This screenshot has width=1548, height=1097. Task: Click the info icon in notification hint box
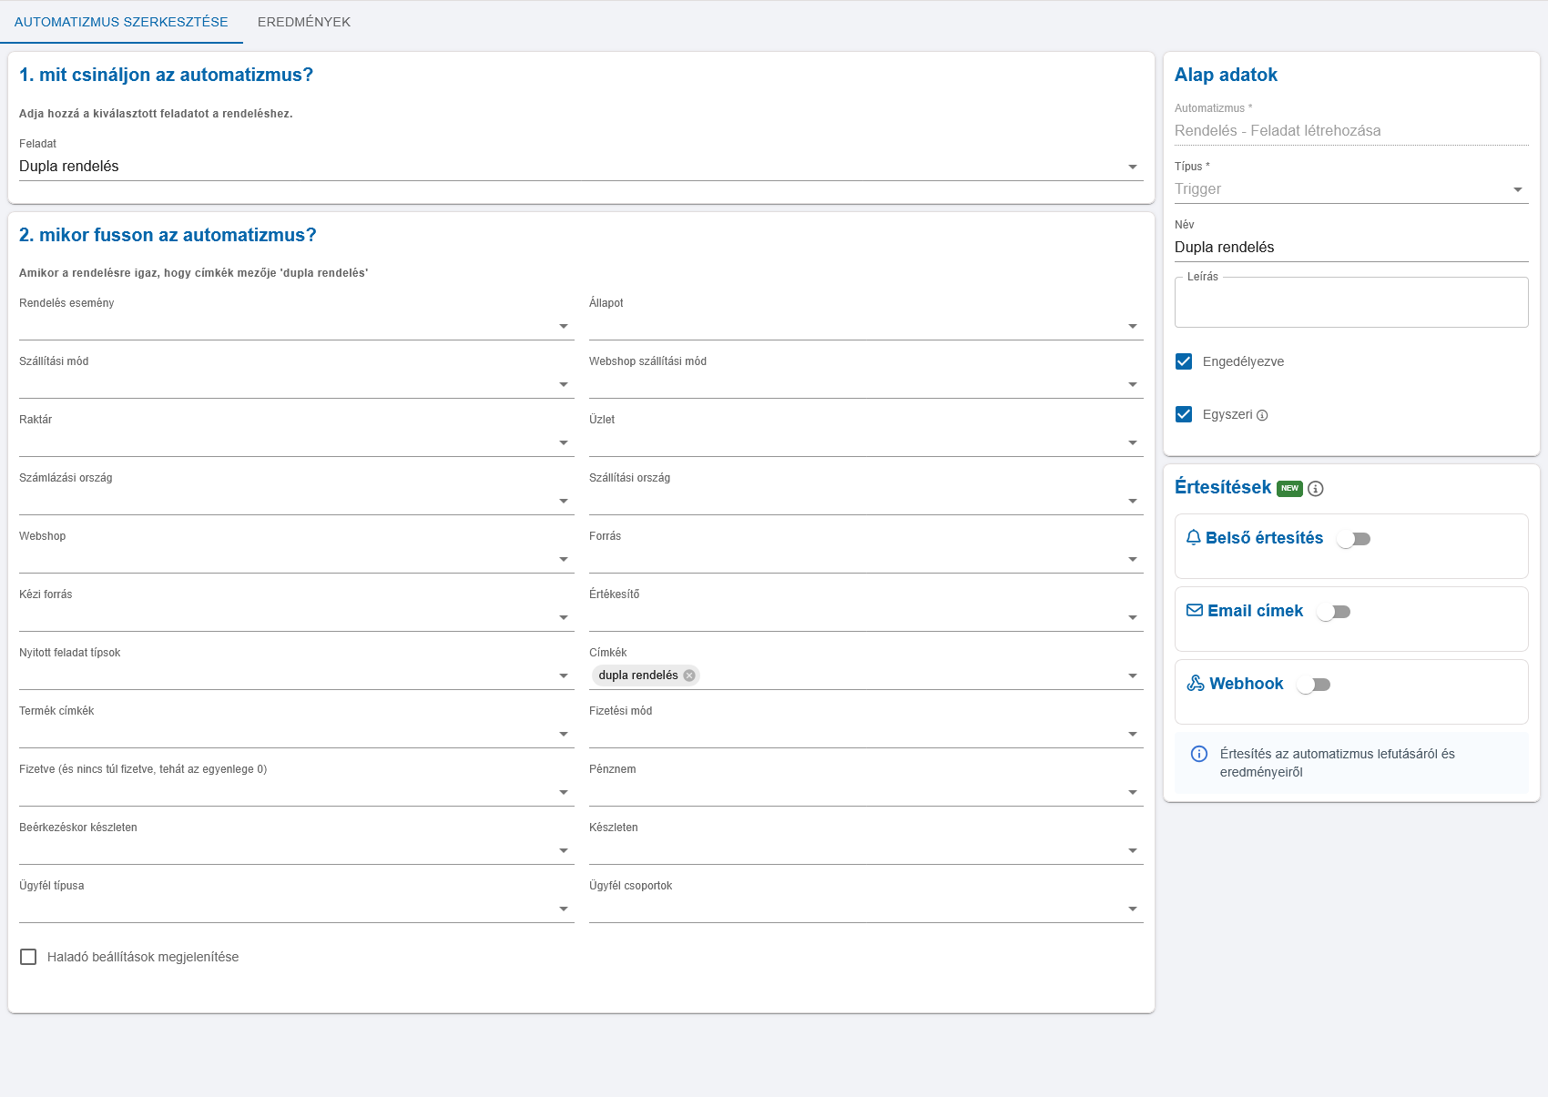1199,754
